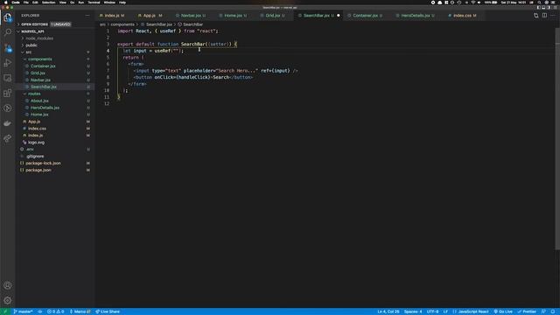Expand the public folder
Screen dimensions: 560x315
point(55,45)
